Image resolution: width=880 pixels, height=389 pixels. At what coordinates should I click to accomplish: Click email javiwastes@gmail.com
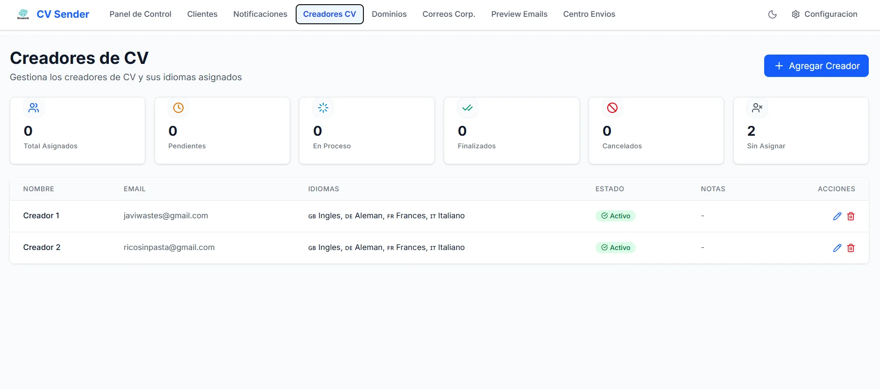[x=166, y=215]
